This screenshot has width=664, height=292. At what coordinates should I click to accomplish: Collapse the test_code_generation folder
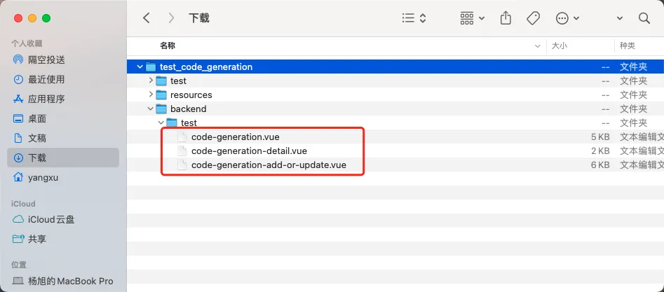[140, 67]
